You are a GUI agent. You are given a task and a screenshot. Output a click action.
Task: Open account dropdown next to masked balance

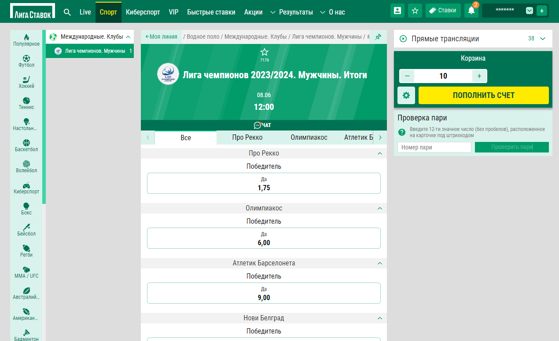(x=530, y=11)
